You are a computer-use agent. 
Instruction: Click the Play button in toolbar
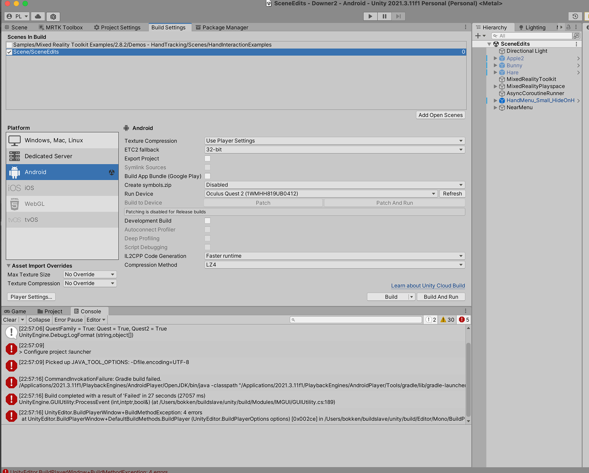(x=370, y=16)
